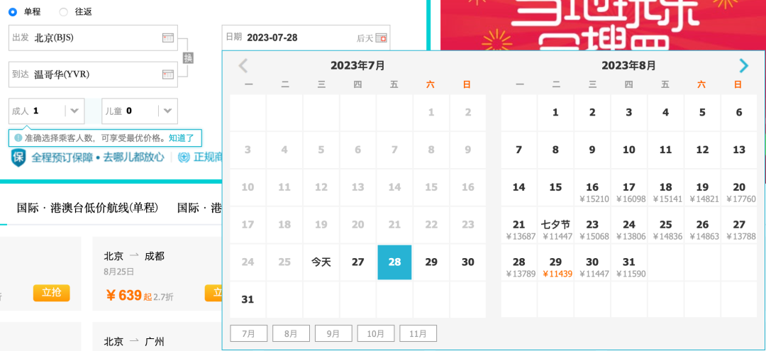Open 国际·港澳台低价航线(单程) tab

pyautogui.click(x=87, y=208)
